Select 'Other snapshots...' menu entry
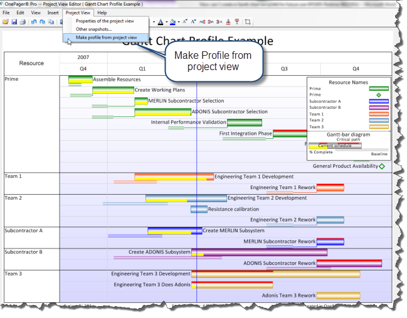Screen dimensions: 407x318 coord(93,29)
